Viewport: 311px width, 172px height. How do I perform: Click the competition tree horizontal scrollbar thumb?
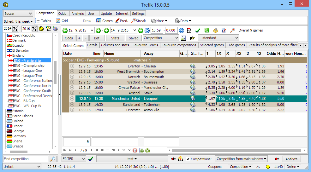pos(19,152)
